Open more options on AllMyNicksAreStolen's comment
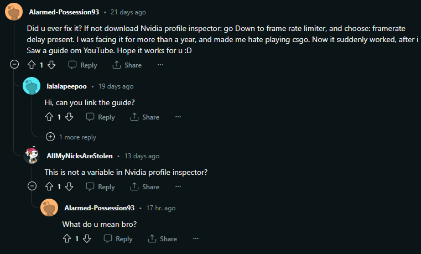 178,186
